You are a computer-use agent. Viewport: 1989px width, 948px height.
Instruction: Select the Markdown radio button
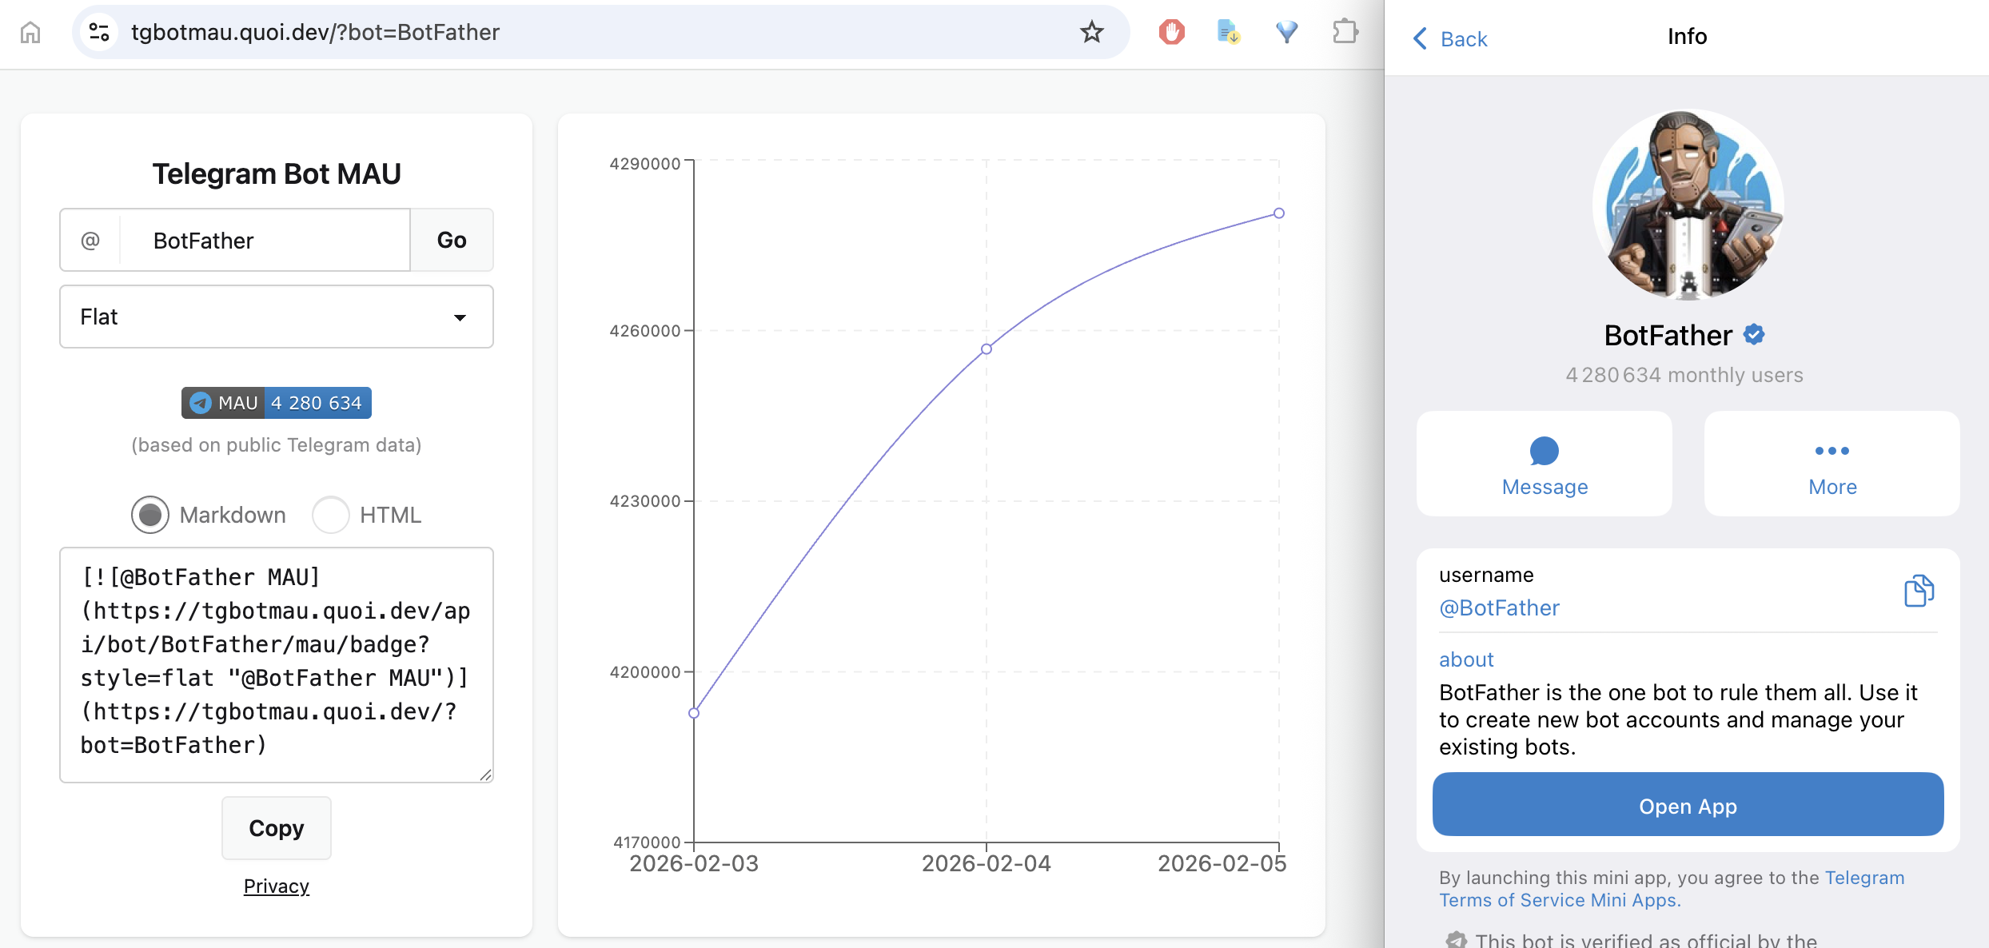150,515
